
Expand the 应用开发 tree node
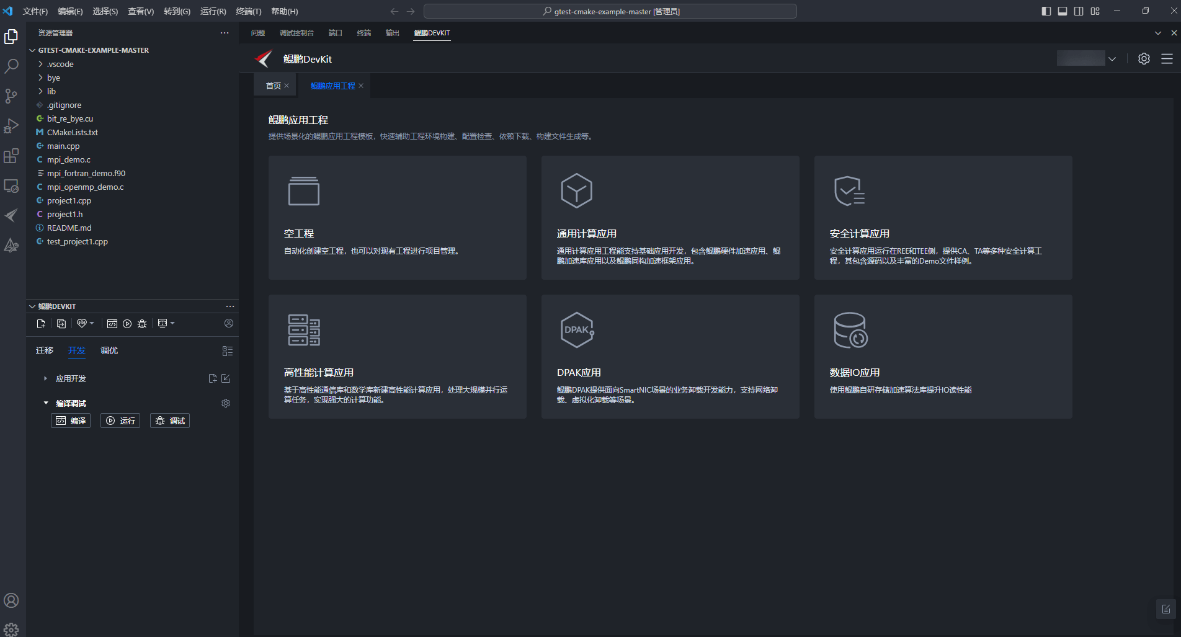[x=45, y=378]
